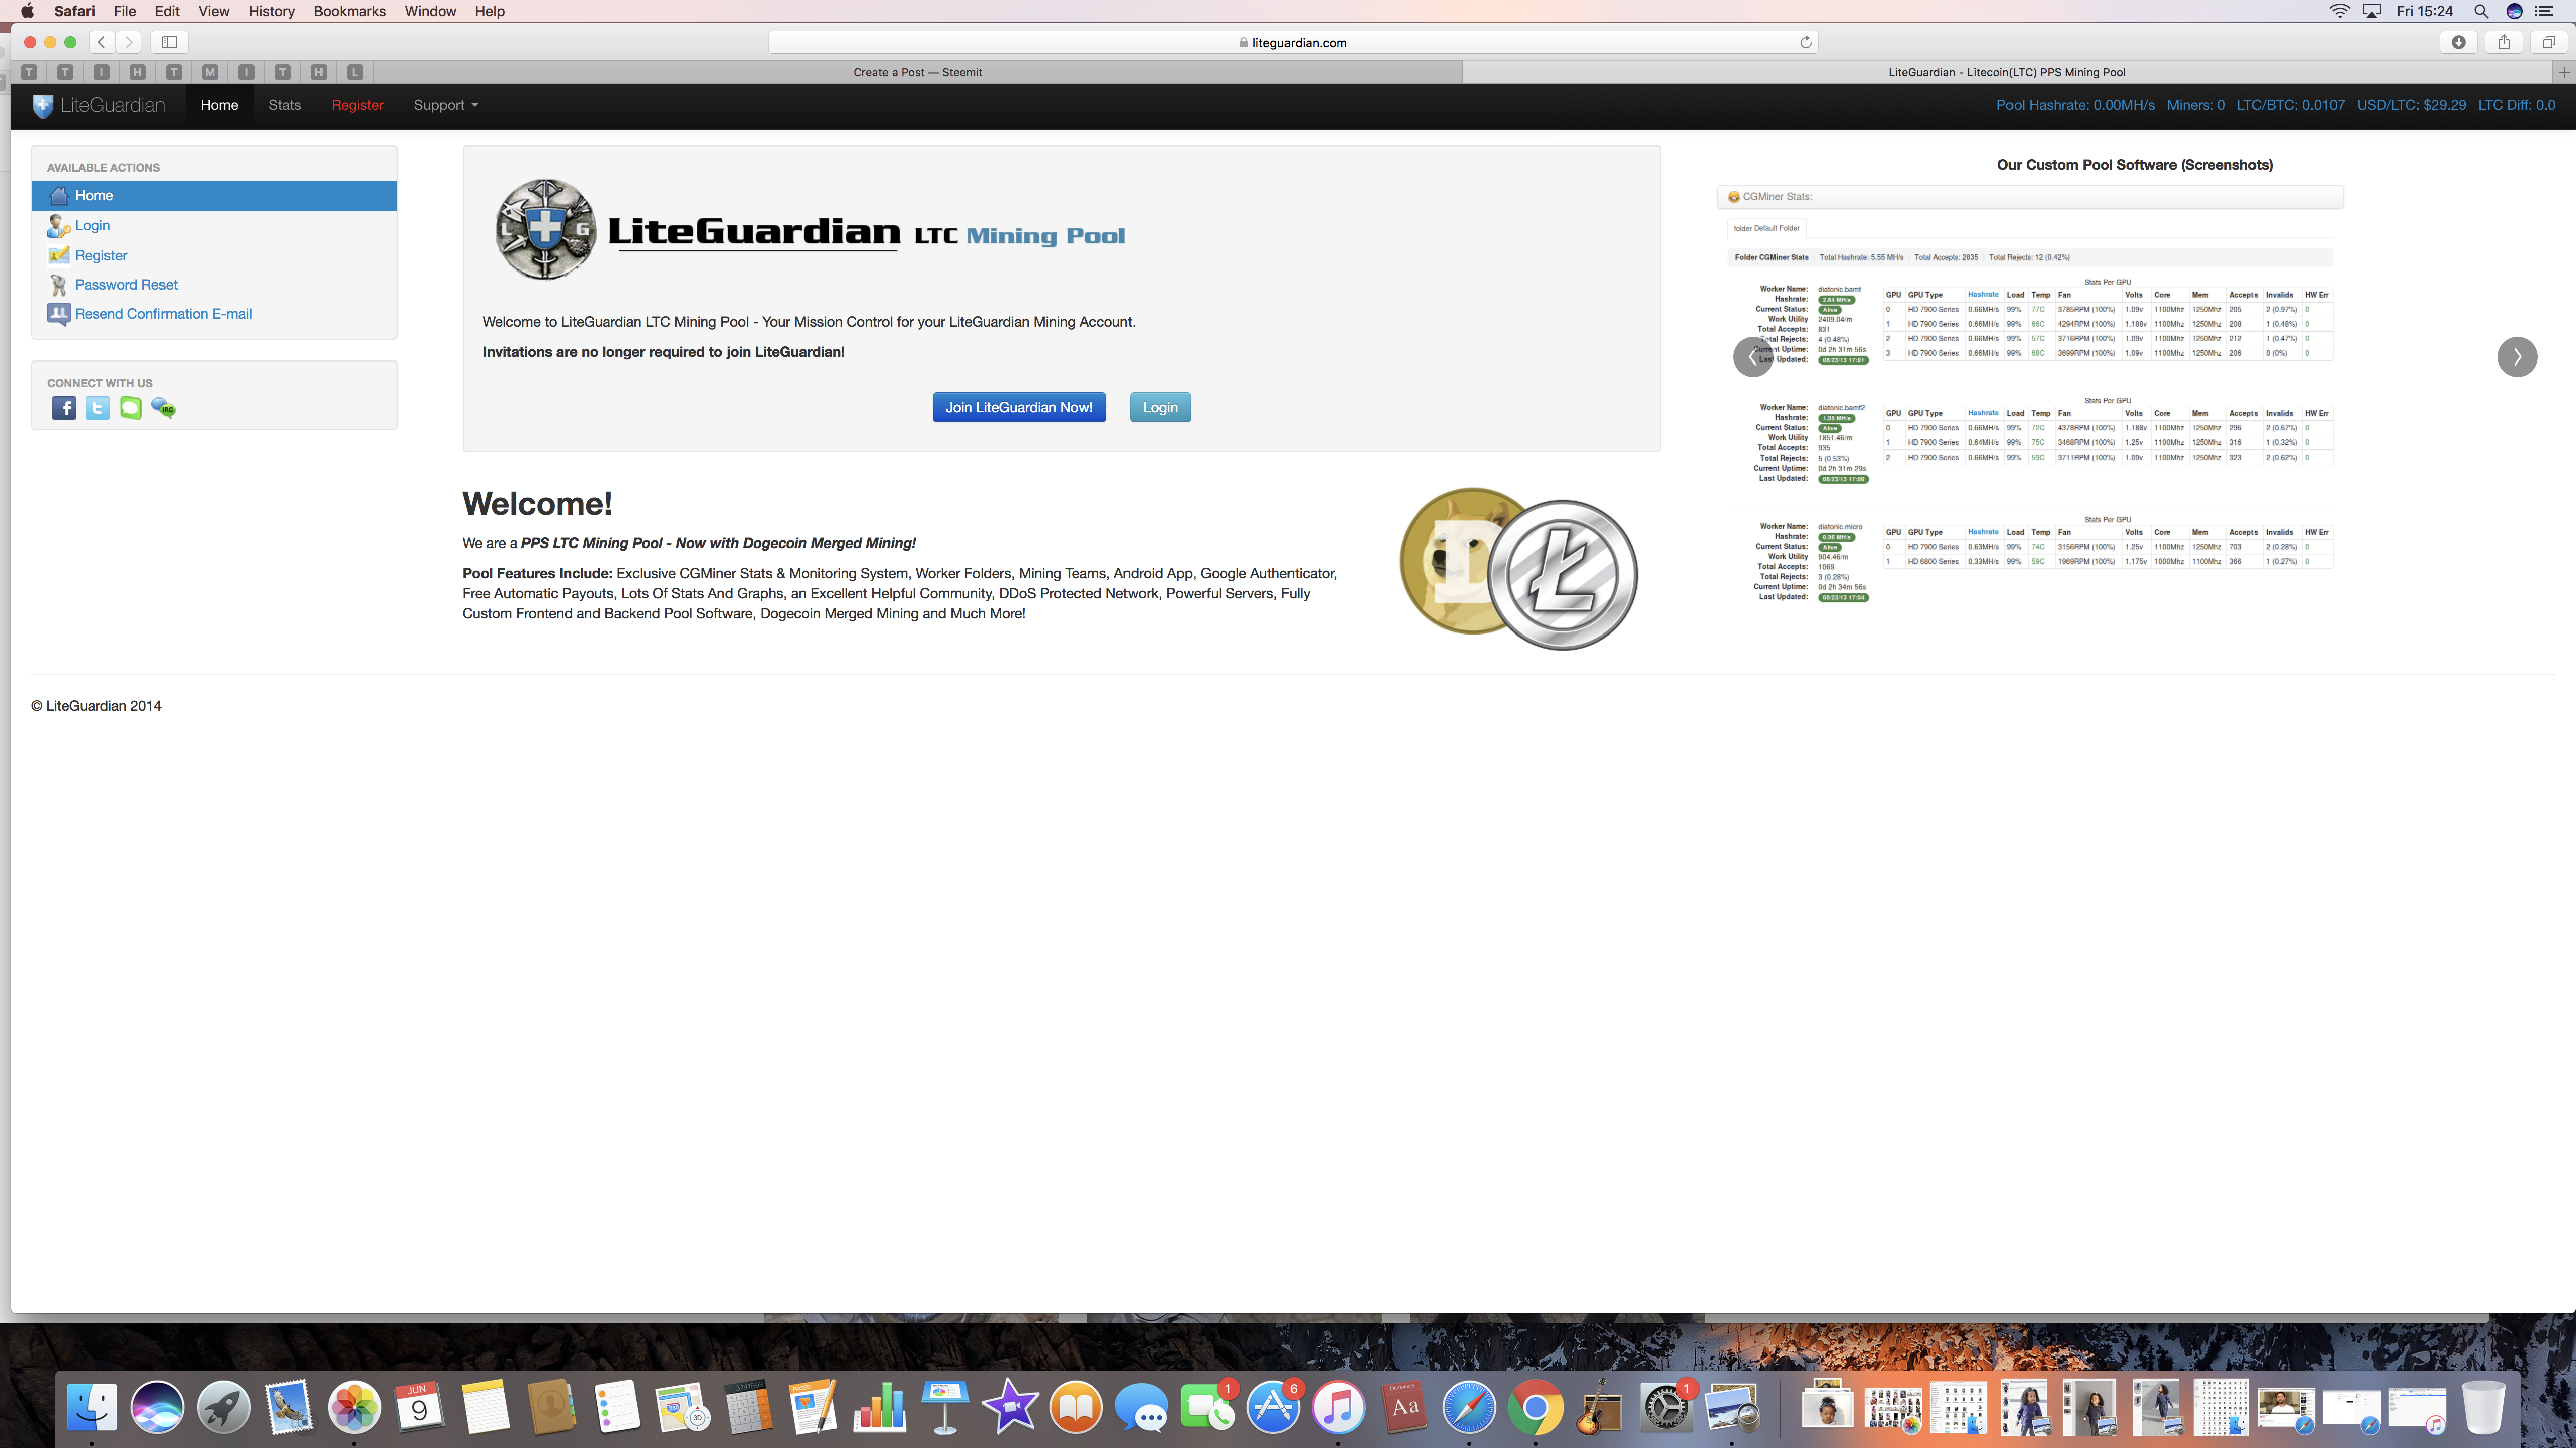Open the Register sidebar link
Screen dimensions: 2576x1448
coord(101,256)
